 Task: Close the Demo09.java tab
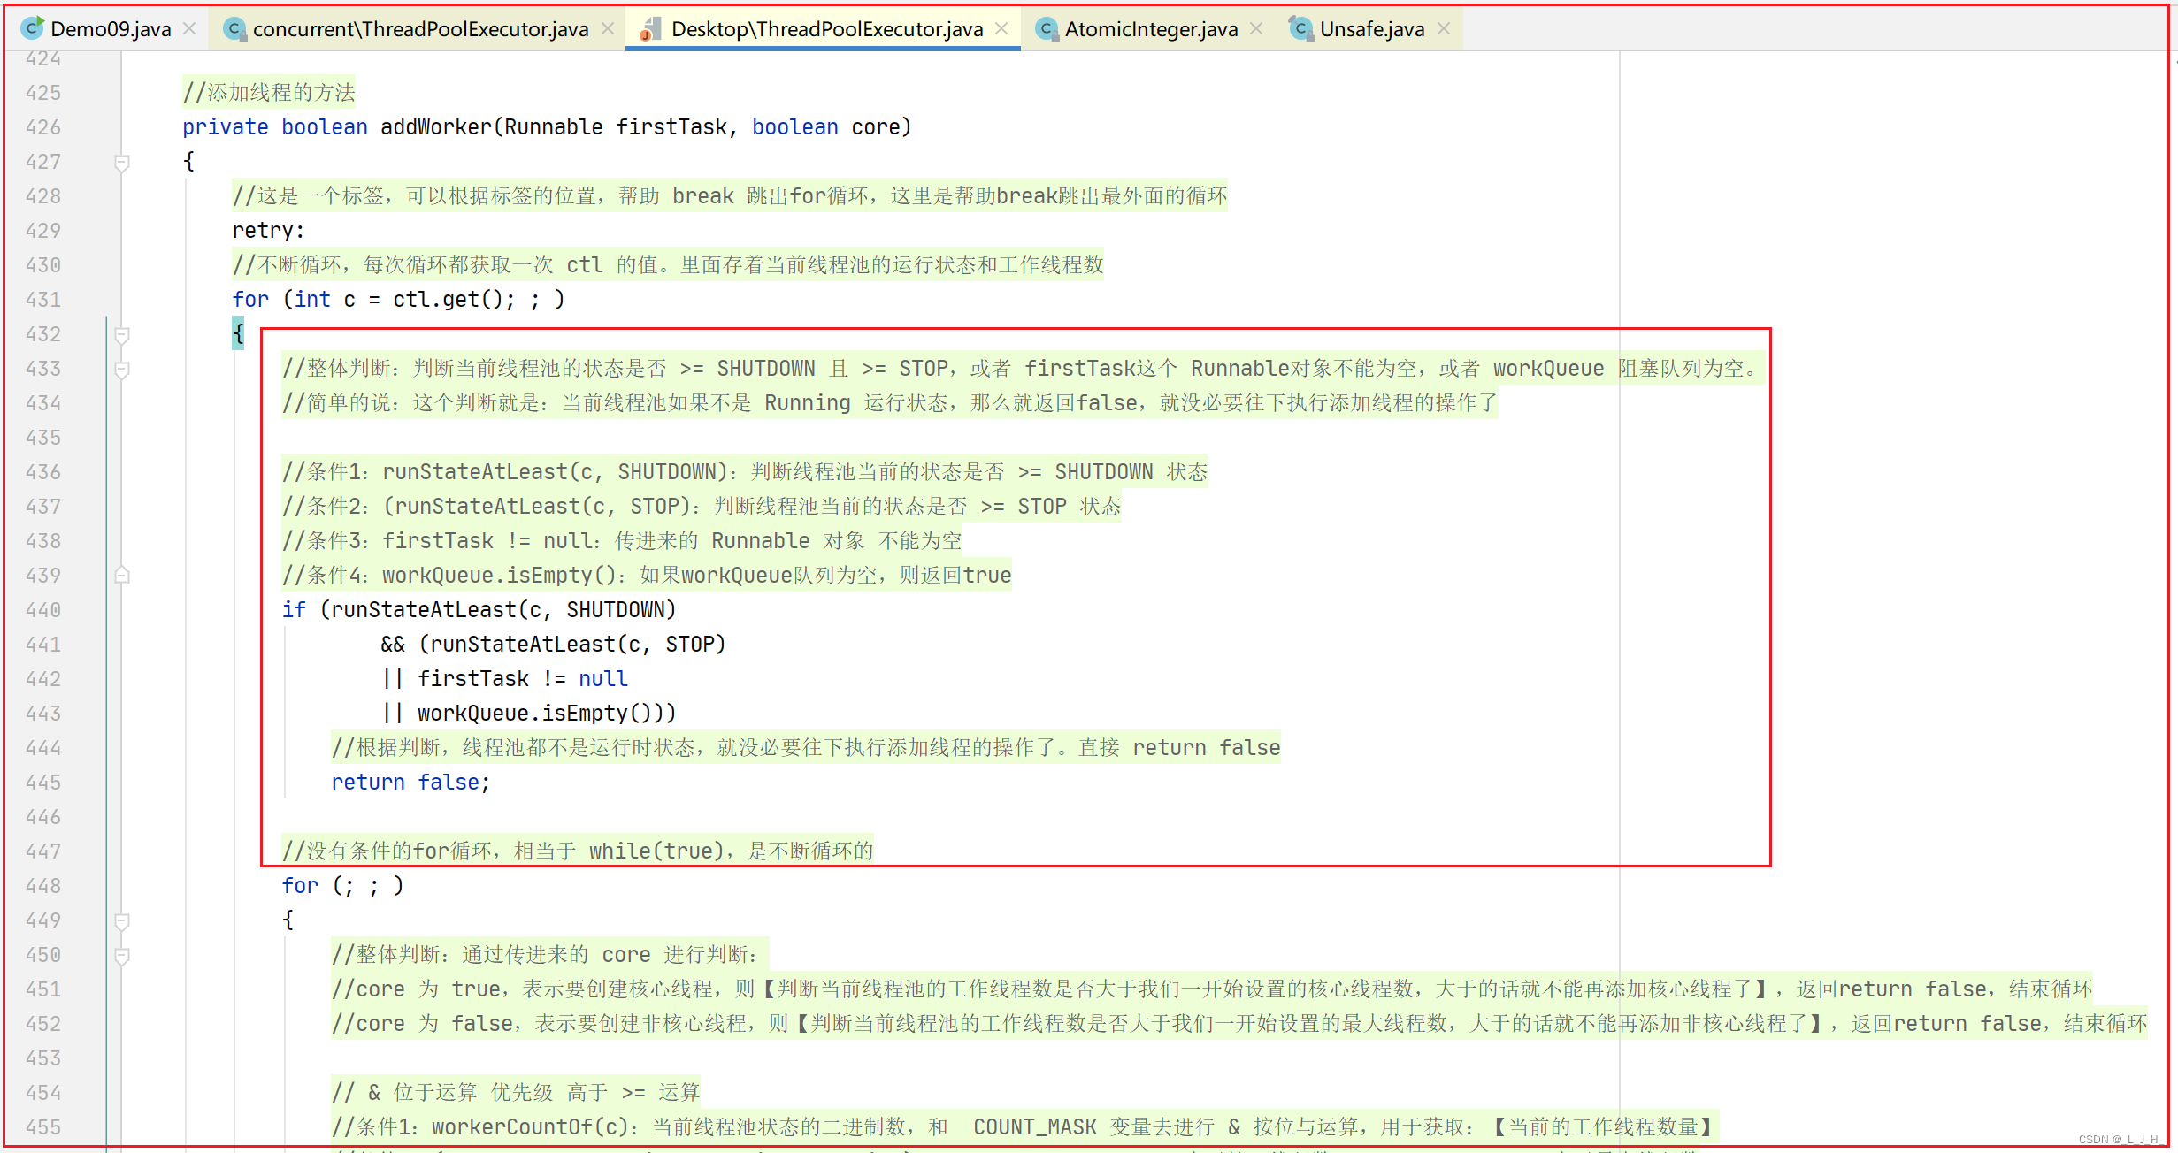pyautogui.click(x=189, y=29)
